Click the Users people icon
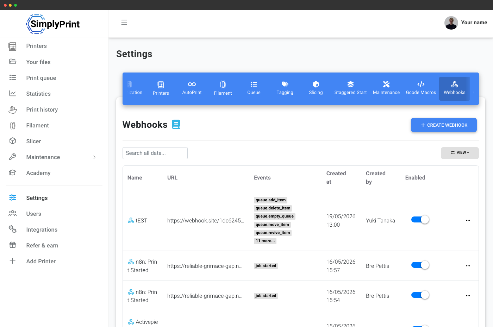The width and height of the screenshot is (493, 327). click(13, 213)
